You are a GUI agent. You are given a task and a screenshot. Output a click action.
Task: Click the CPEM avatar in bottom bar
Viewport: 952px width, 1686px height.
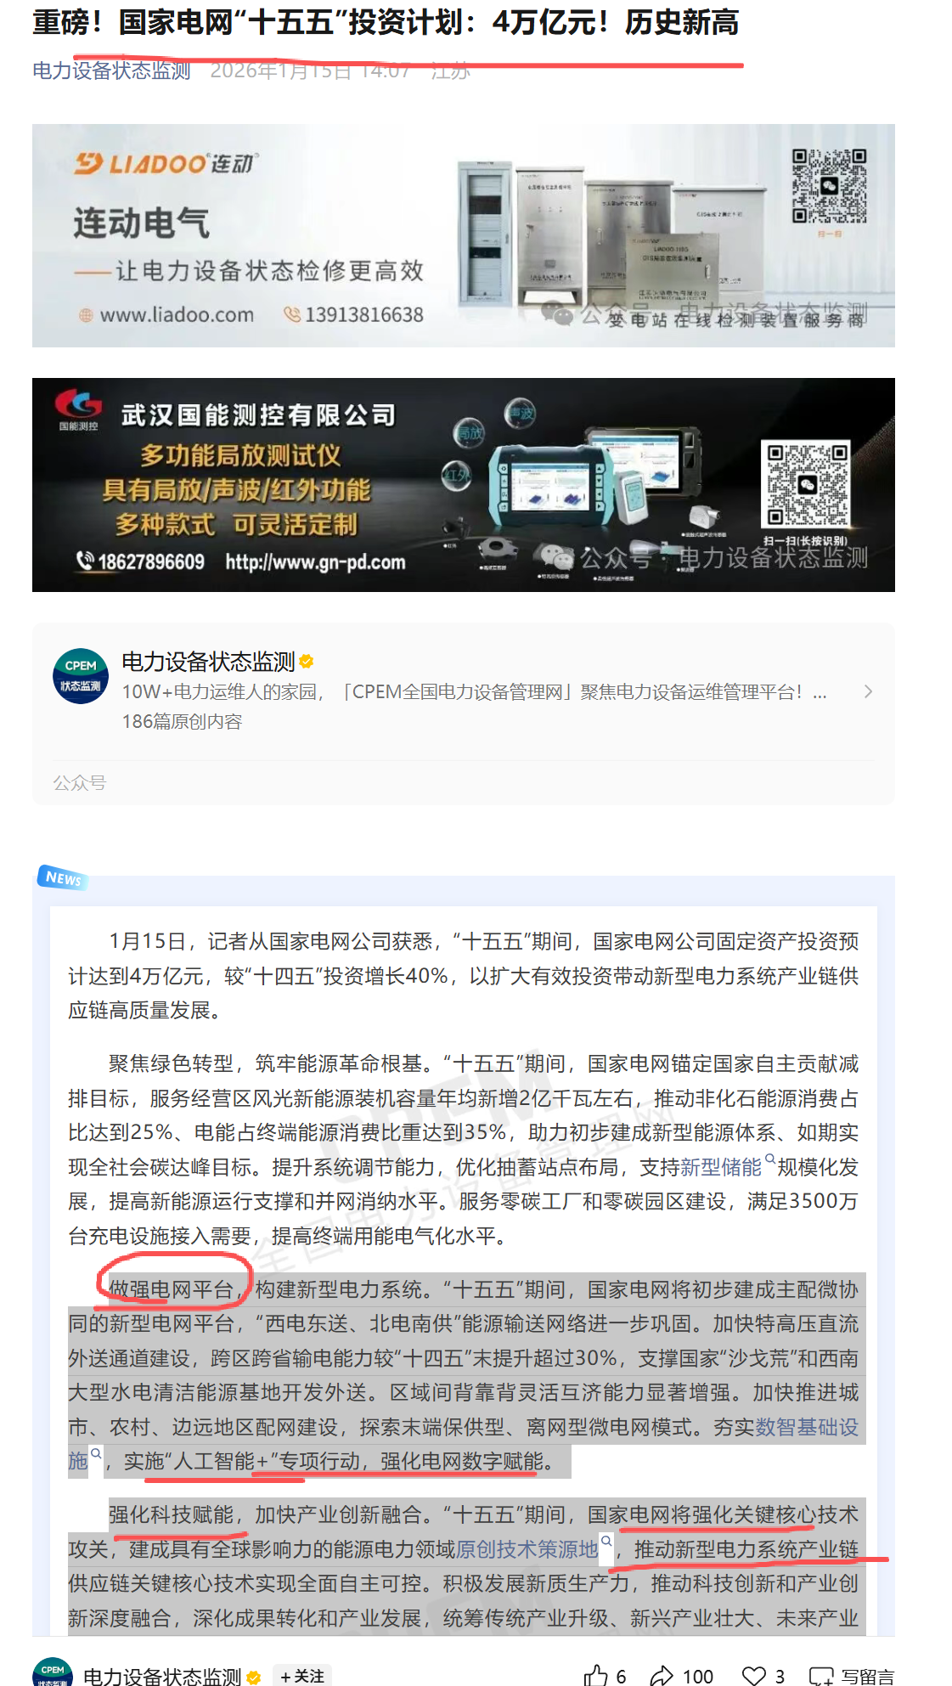[x=53, y=1672]
